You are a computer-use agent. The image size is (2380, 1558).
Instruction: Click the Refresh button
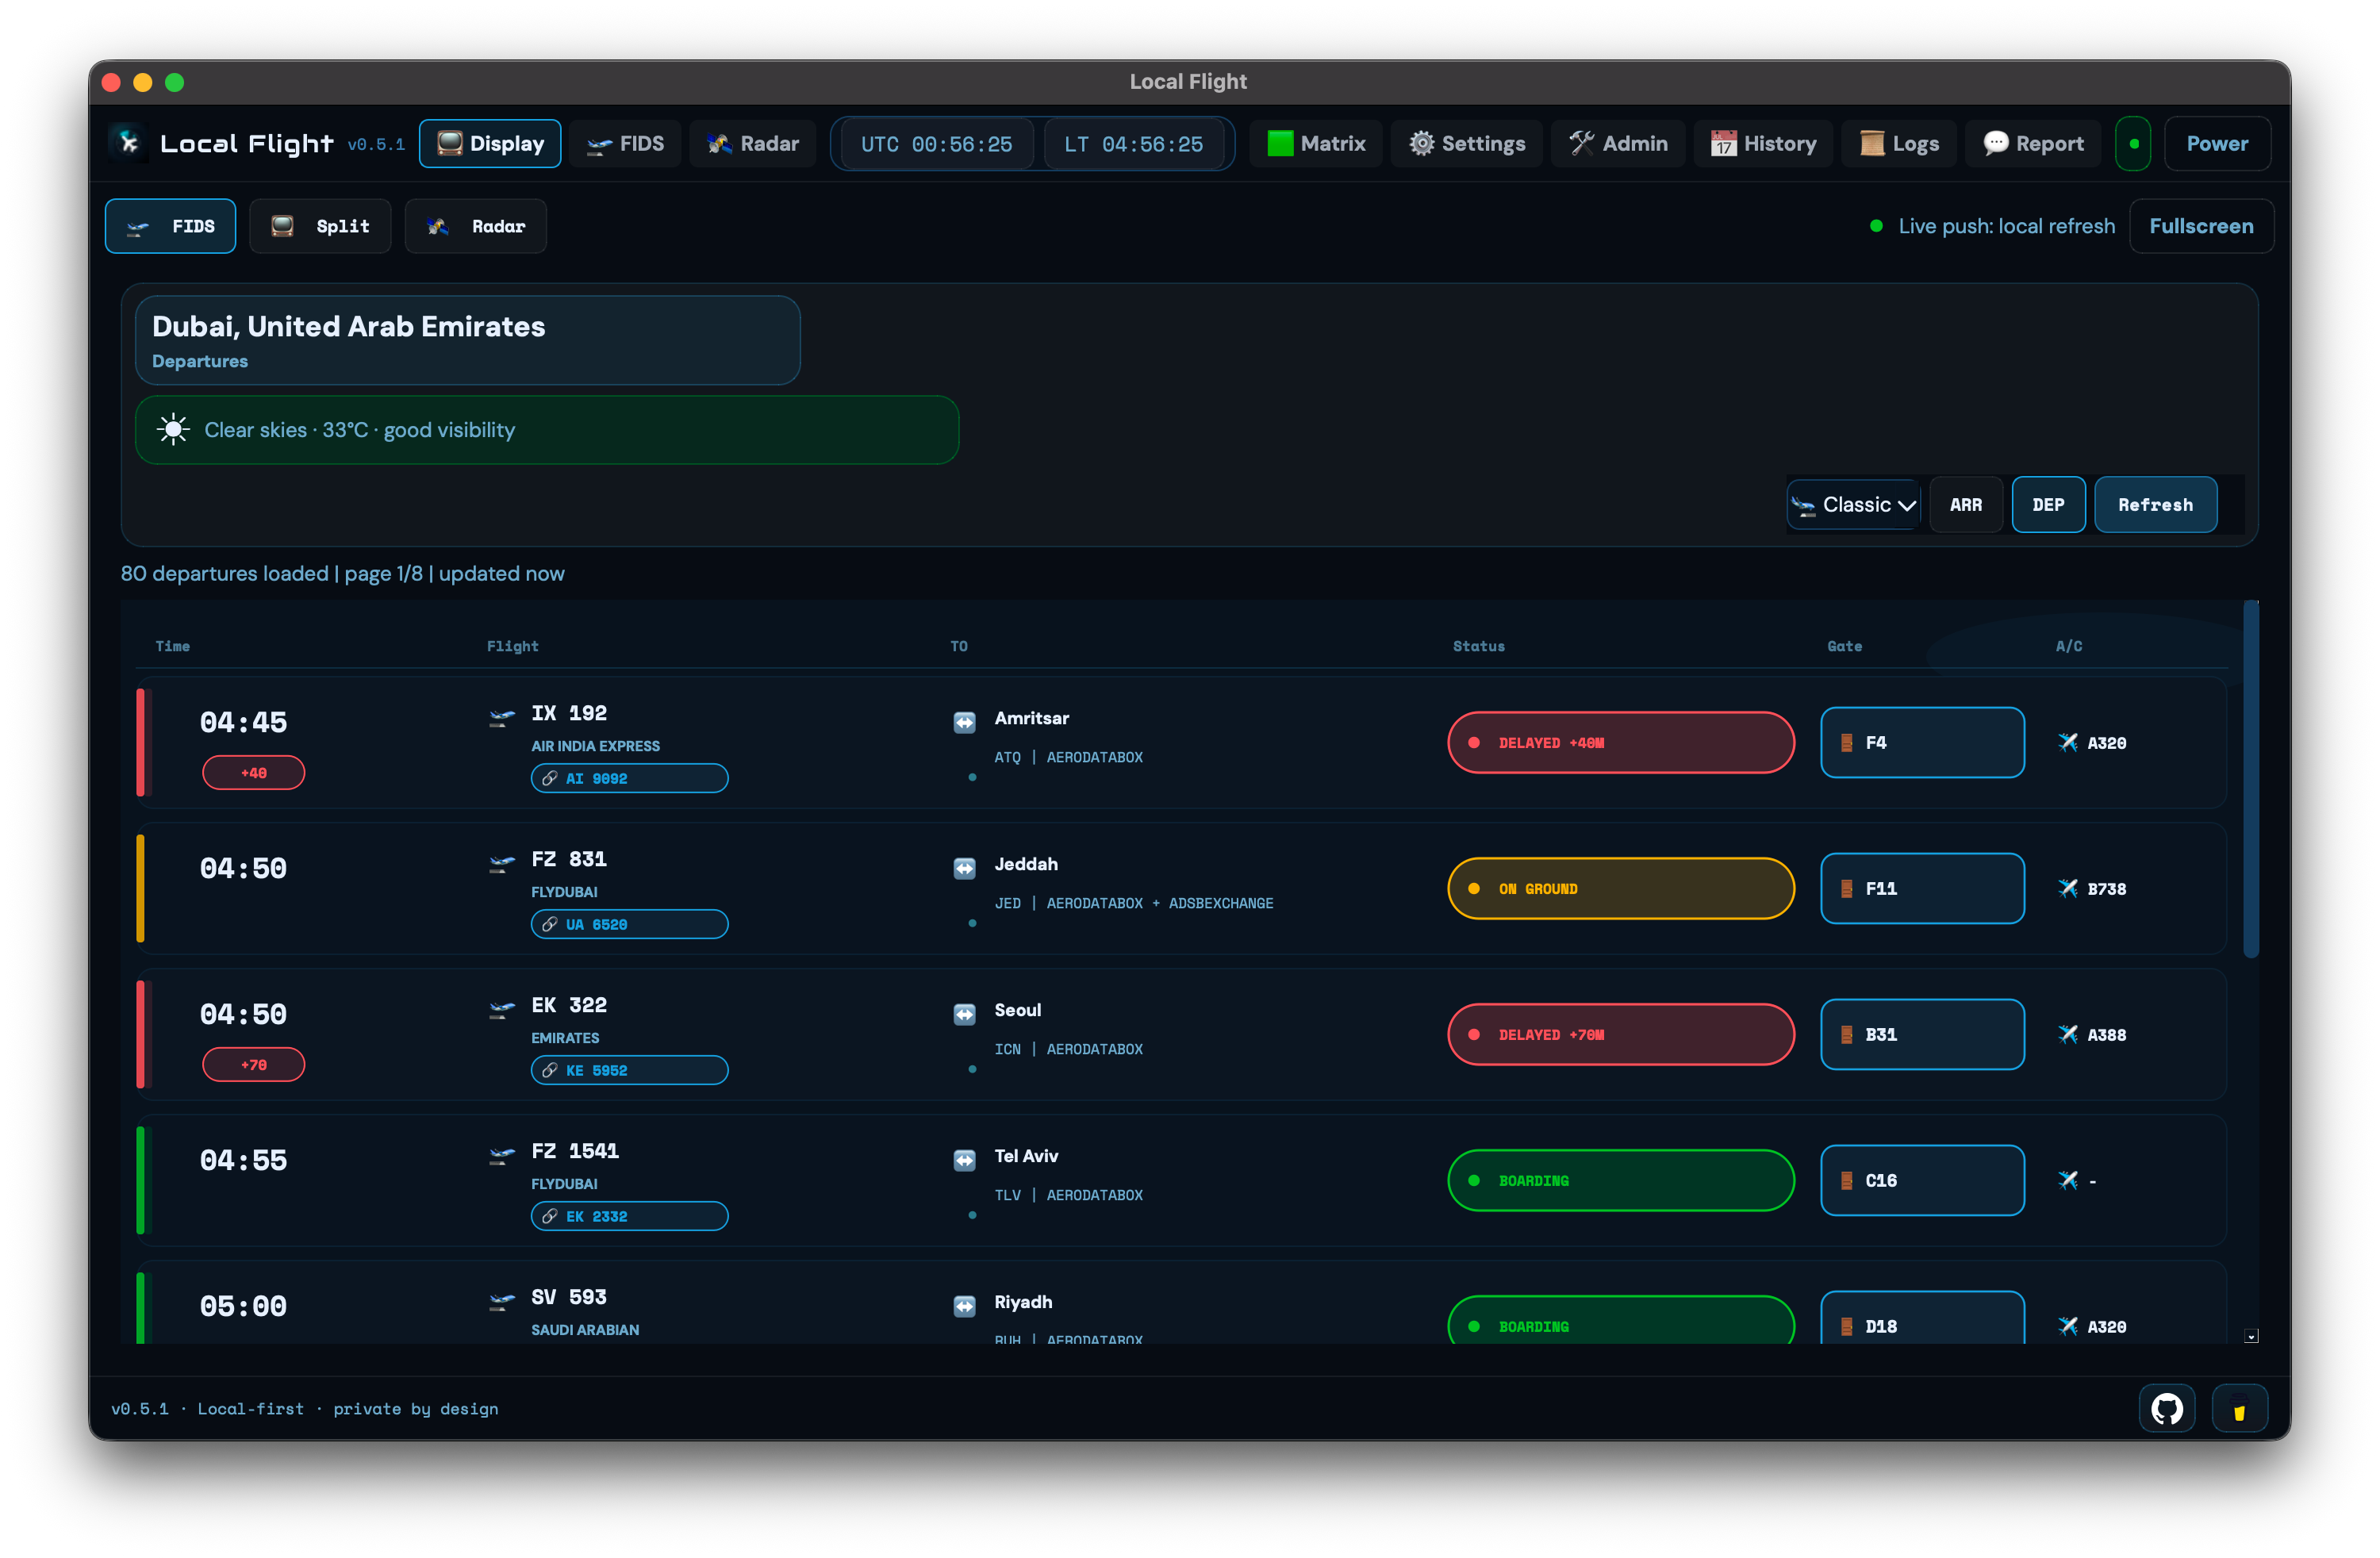pos(2155,505)
